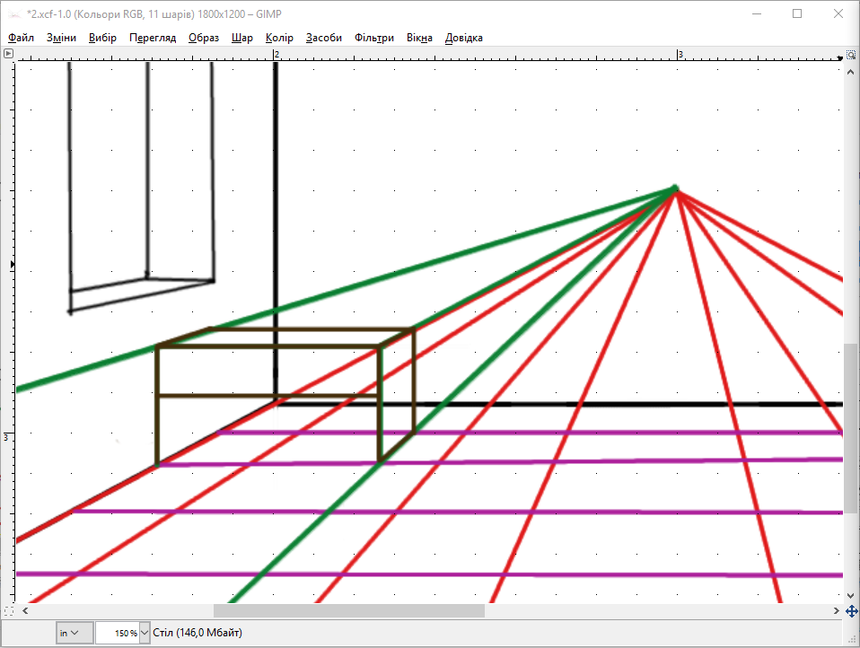860x648 pixels.
Task: Click the navigation cross icon at bottom right
Action: point(851,610)
